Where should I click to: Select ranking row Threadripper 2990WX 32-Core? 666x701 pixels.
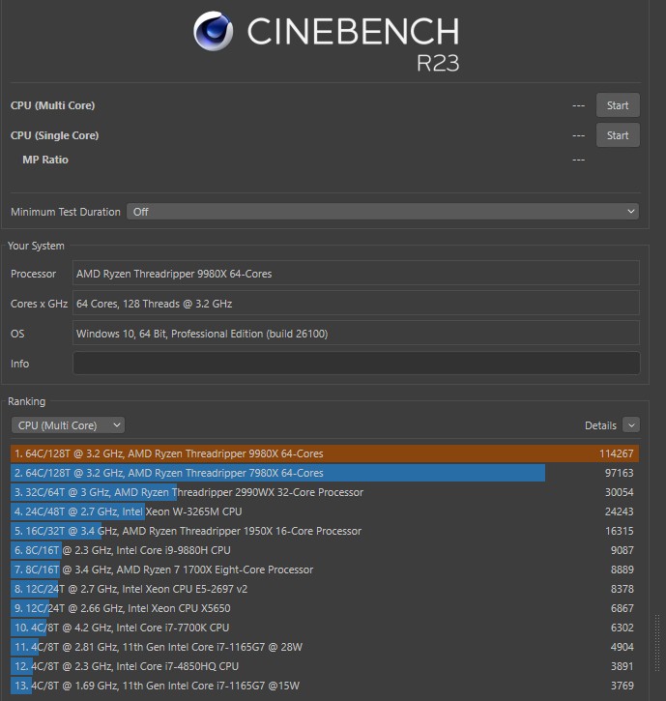pos(325,492)
